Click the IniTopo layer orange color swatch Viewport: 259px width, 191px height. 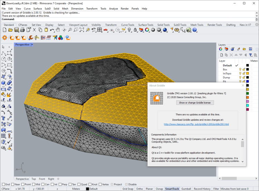point(248,74)
